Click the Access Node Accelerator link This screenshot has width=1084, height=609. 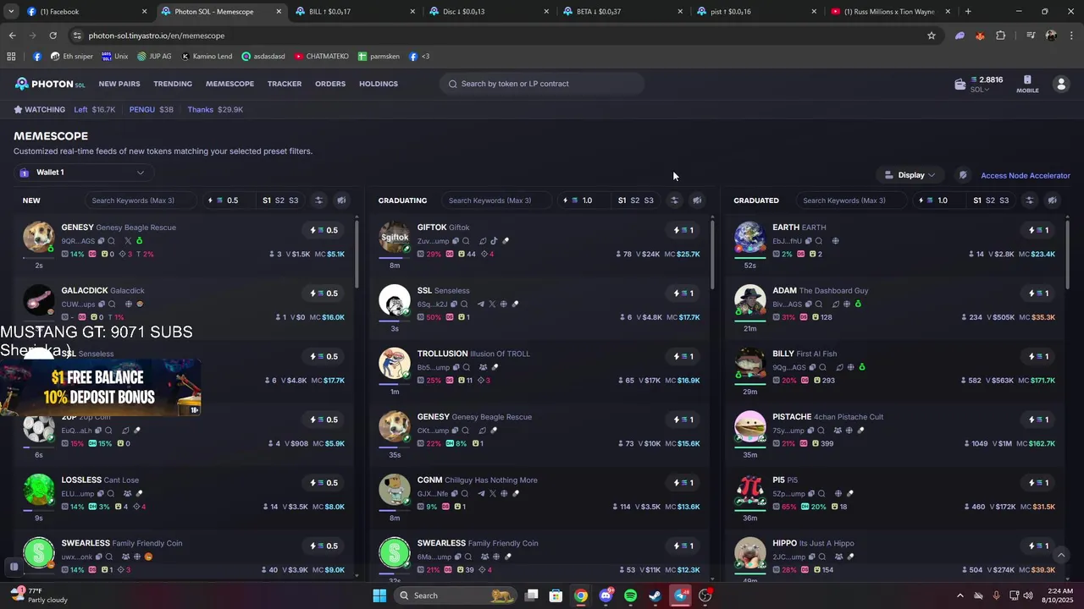(1026, 176)
